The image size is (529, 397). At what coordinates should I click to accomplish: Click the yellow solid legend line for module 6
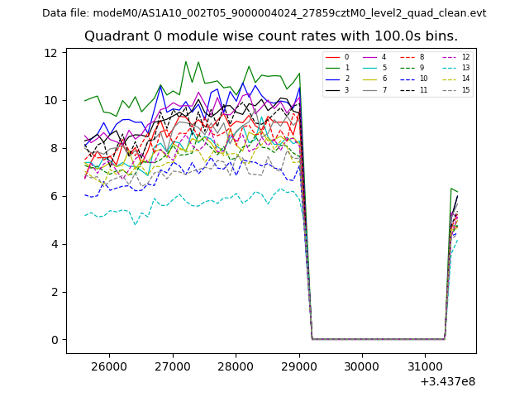370,79
